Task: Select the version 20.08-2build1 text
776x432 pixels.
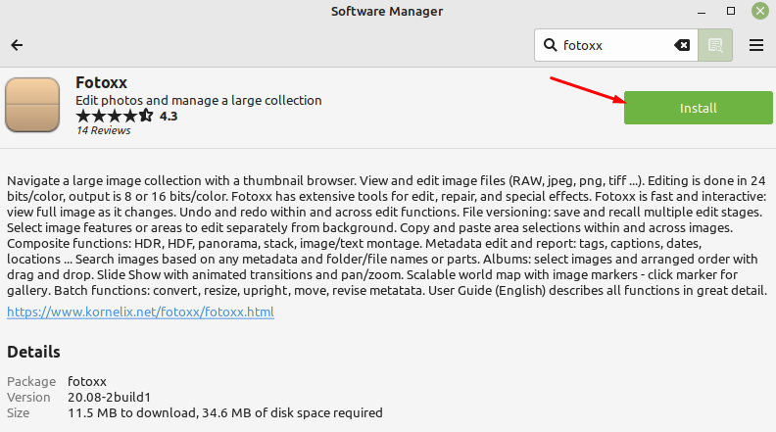Action: pyautogui.click(x=109, y=397)
